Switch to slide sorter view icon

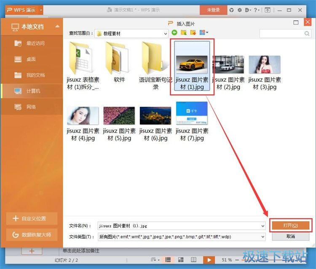pos(181,260)
